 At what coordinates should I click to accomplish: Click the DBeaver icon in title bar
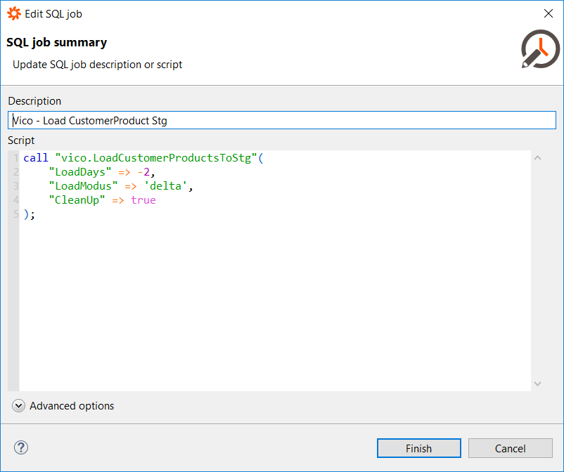click(13, 13)
